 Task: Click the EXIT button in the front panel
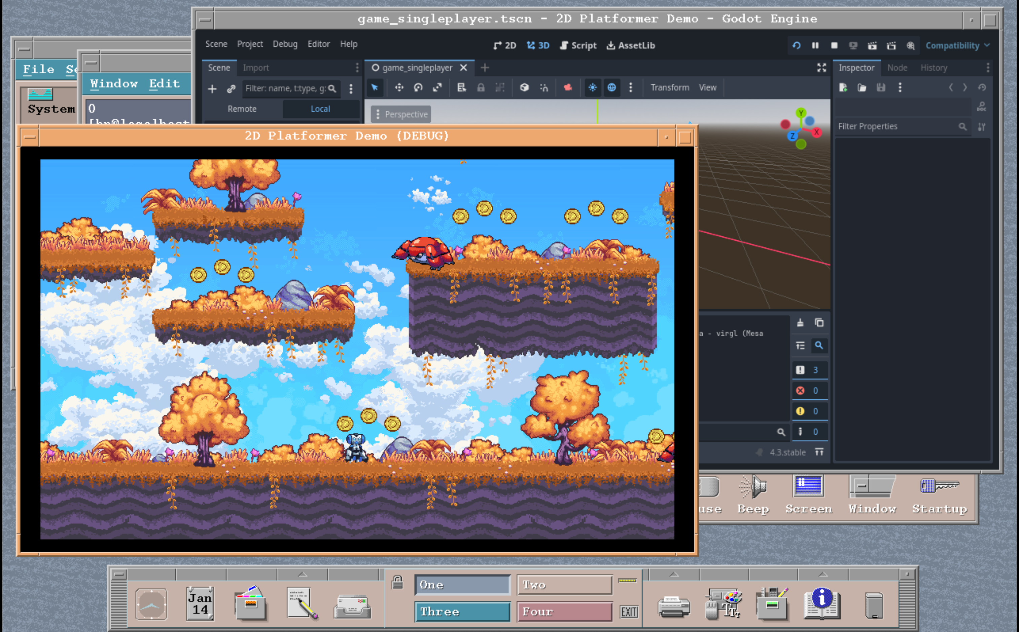629,612
